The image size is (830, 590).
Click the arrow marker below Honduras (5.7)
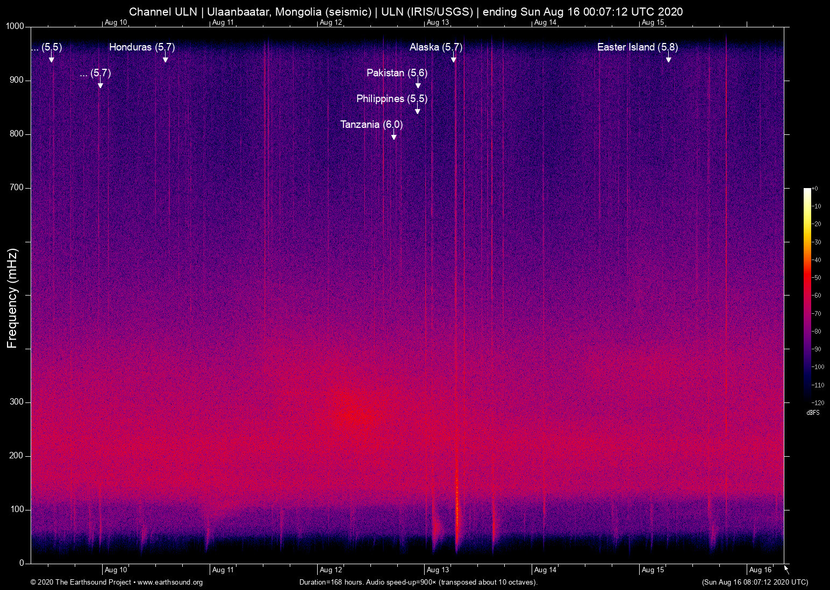[x=166, y=59]
